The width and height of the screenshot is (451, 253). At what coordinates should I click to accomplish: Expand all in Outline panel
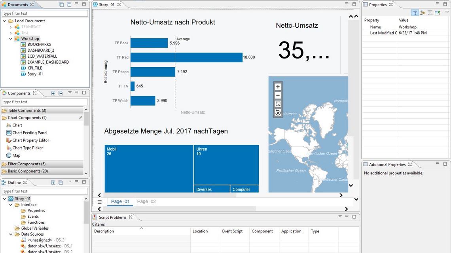(53, 182)
